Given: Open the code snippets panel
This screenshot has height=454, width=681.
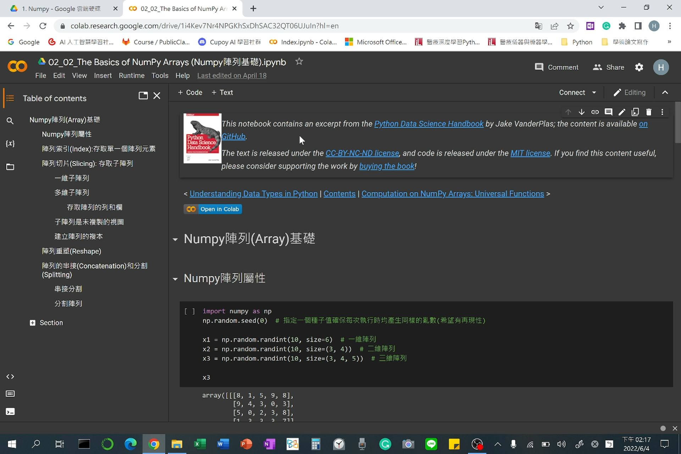Looking at the screenshot, I should [x=10, y=377].
